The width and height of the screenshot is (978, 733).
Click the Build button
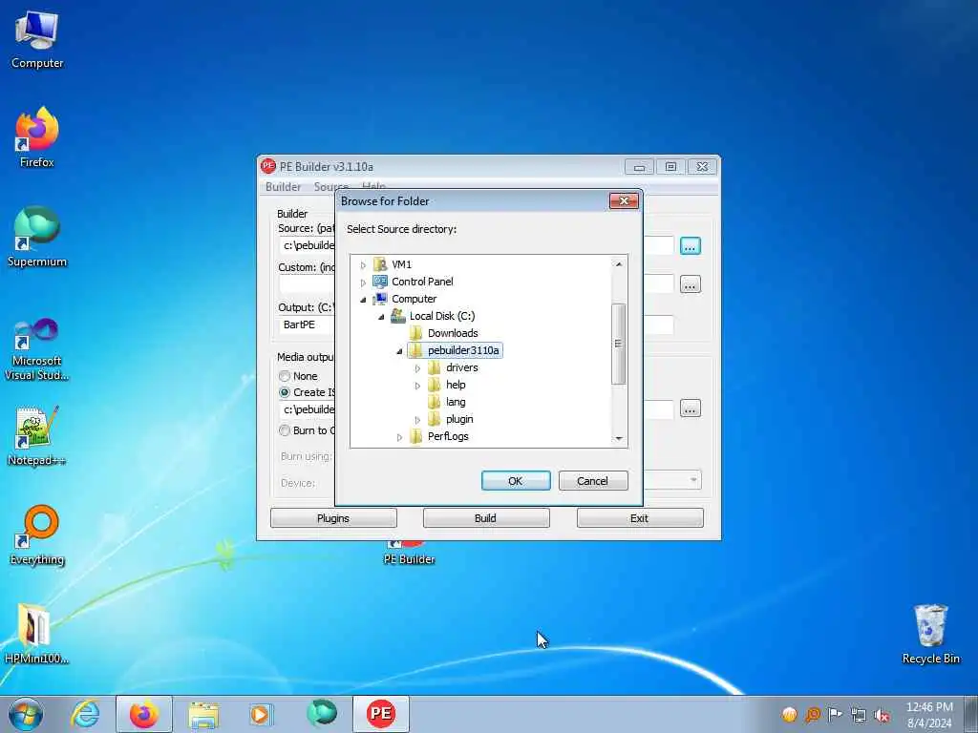click(486, 518)
